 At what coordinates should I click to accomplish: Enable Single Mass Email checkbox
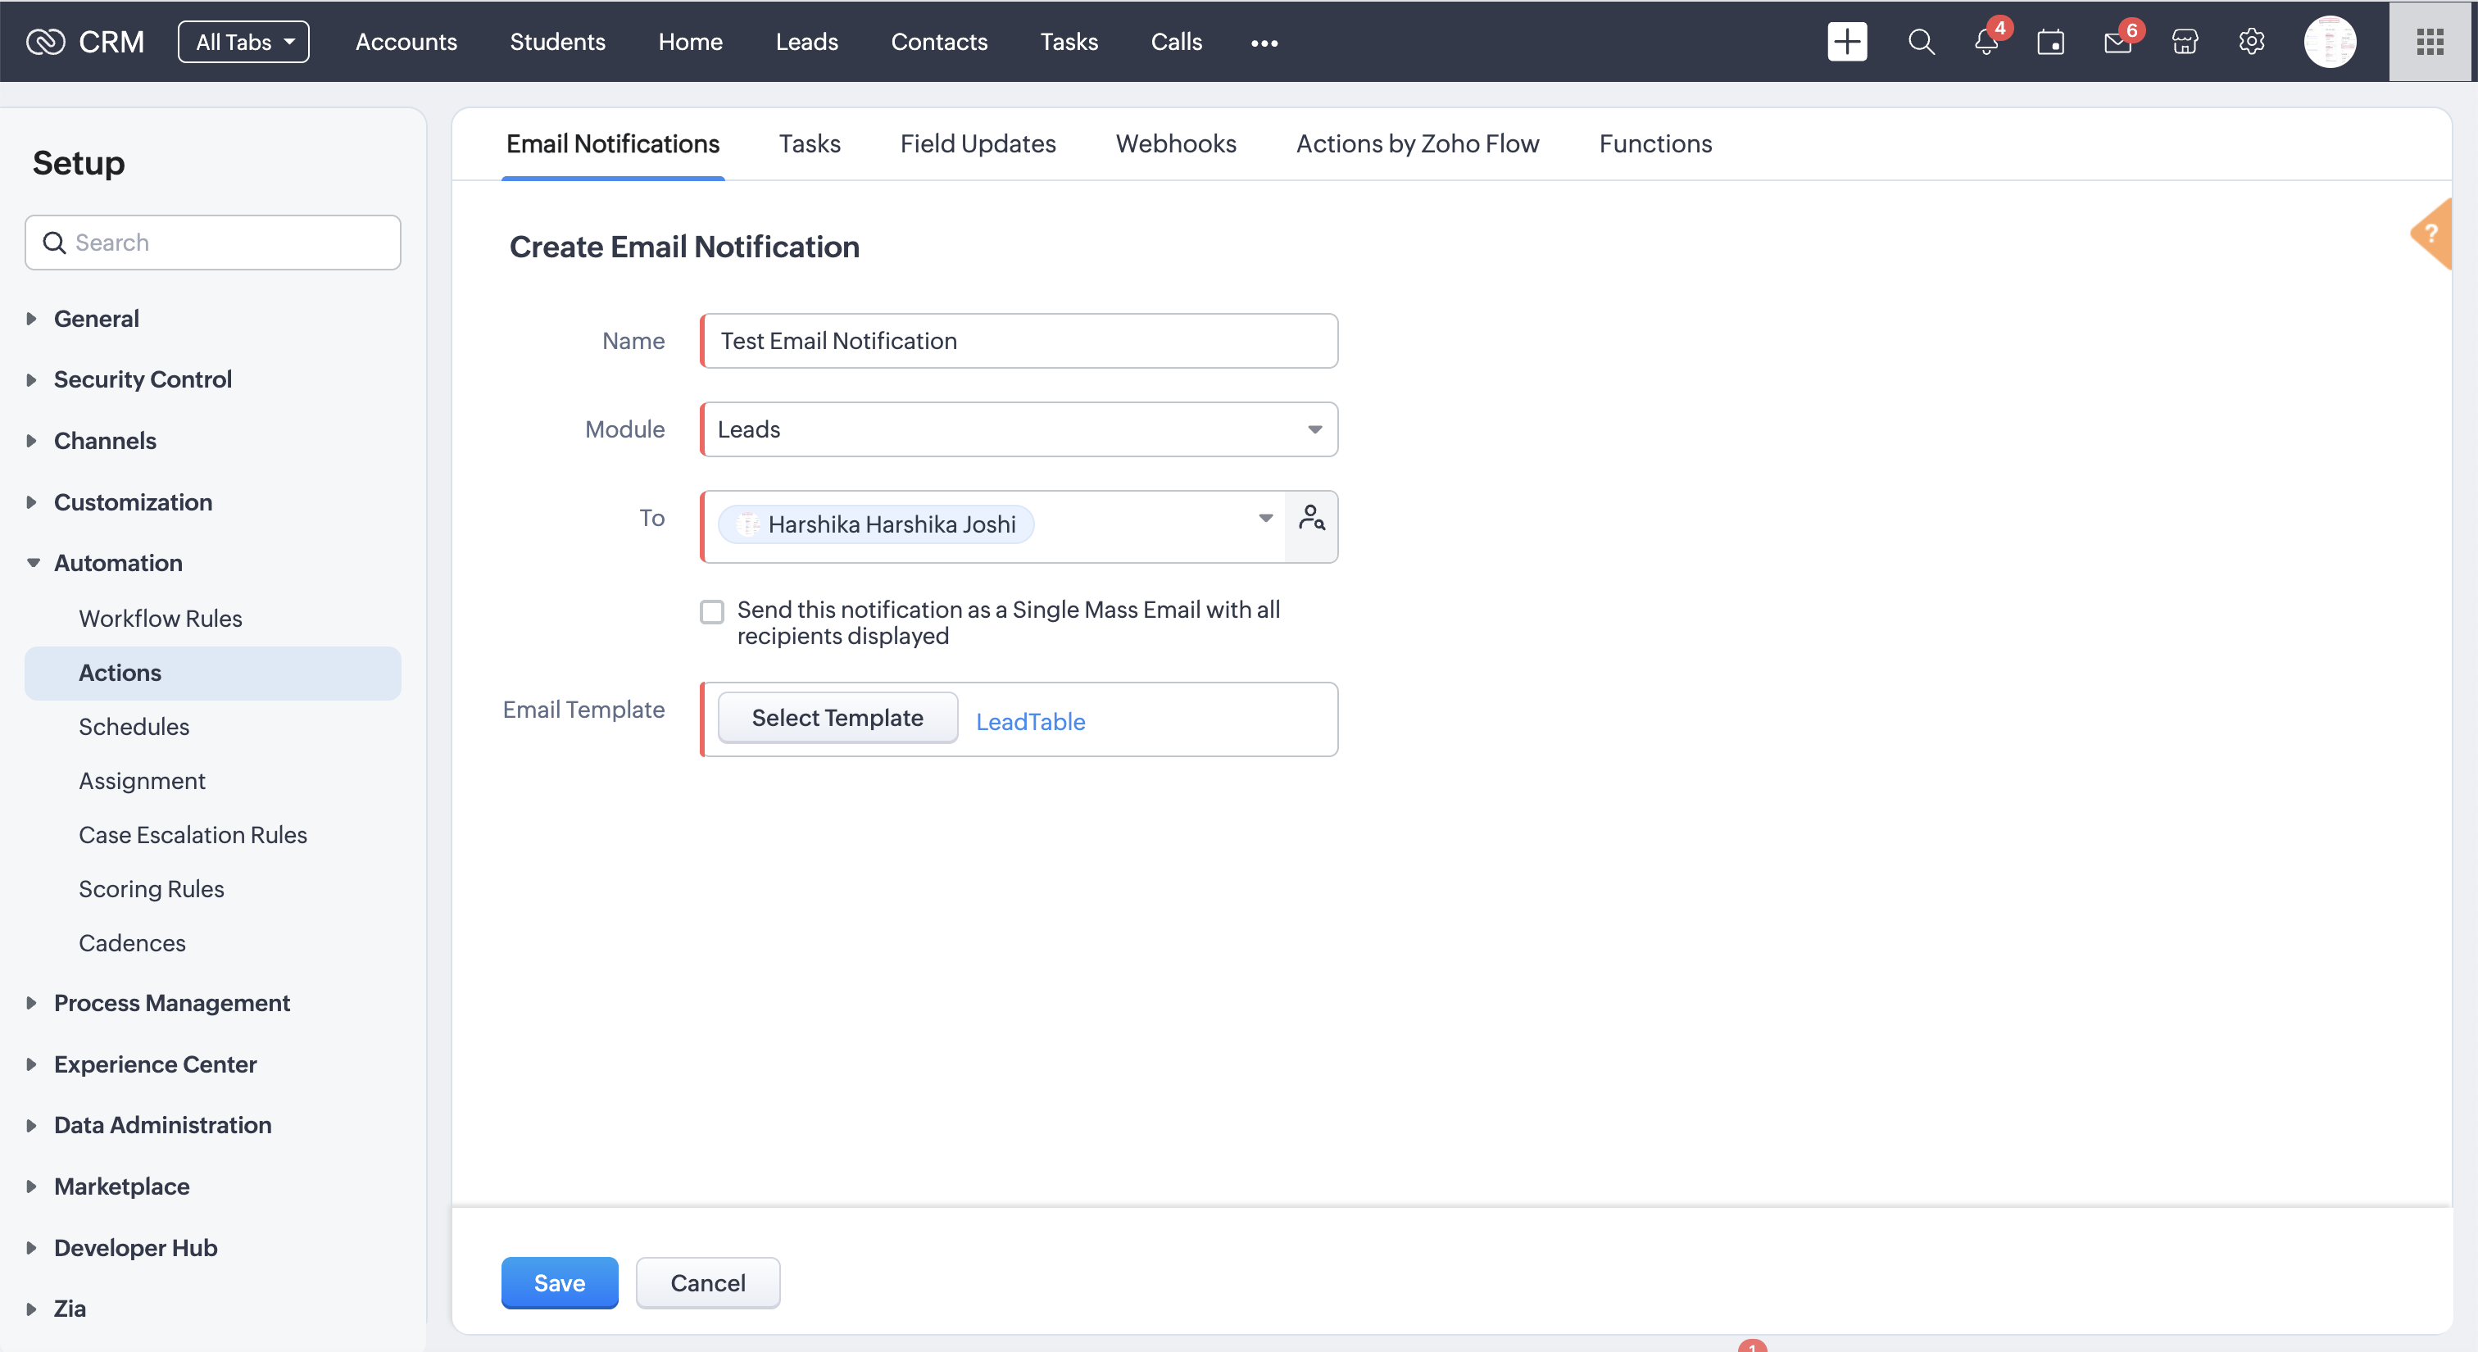(712, 611)
